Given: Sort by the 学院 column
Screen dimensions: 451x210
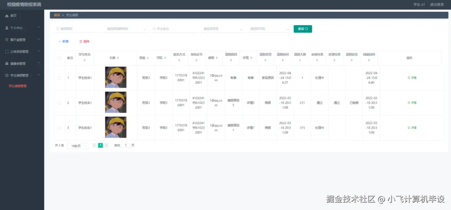Looking at the screenshot, I should [x=165, y=58].
